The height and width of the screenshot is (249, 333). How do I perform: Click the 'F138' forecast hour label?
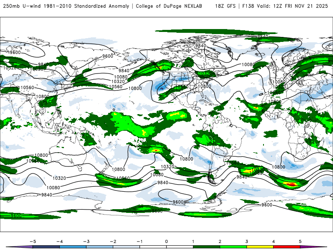248,6
